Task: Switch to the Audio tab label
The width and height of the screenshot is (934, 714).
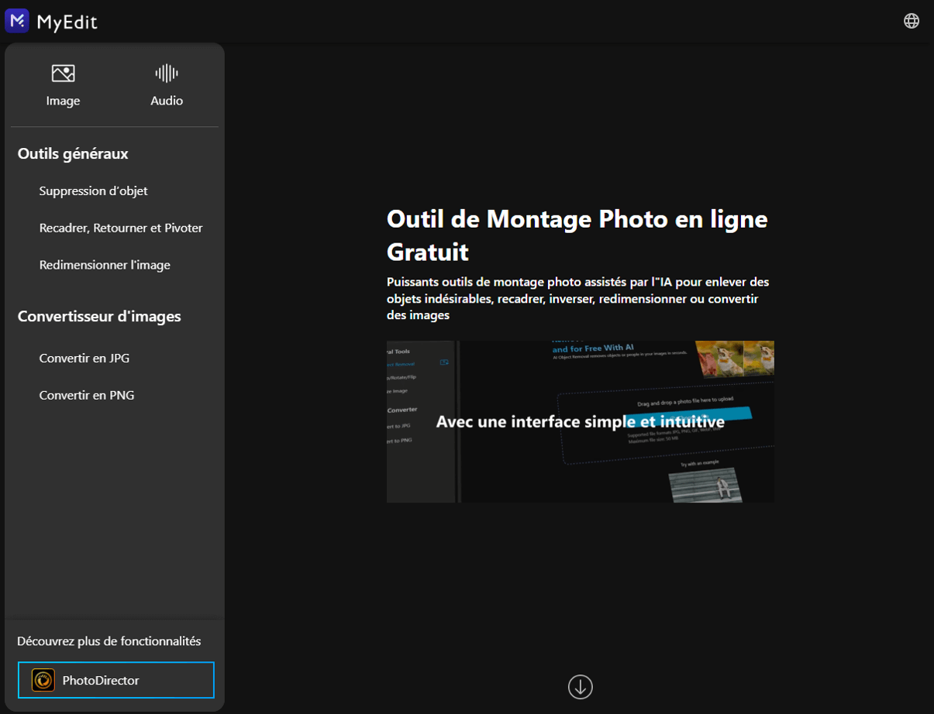Action: (167, 101)
